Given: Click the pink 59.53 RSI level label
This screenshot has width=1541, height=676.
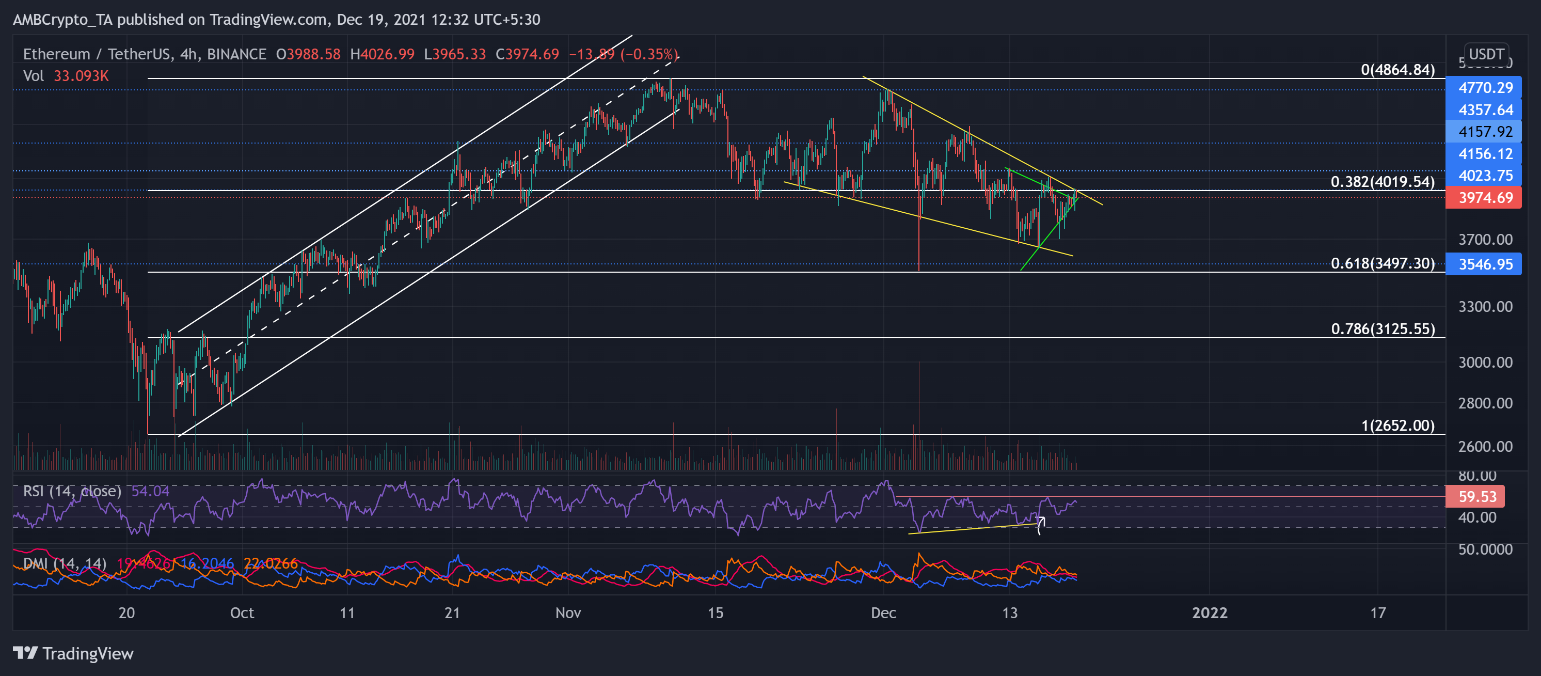Looking at the screenshot, I should 1476,496.
